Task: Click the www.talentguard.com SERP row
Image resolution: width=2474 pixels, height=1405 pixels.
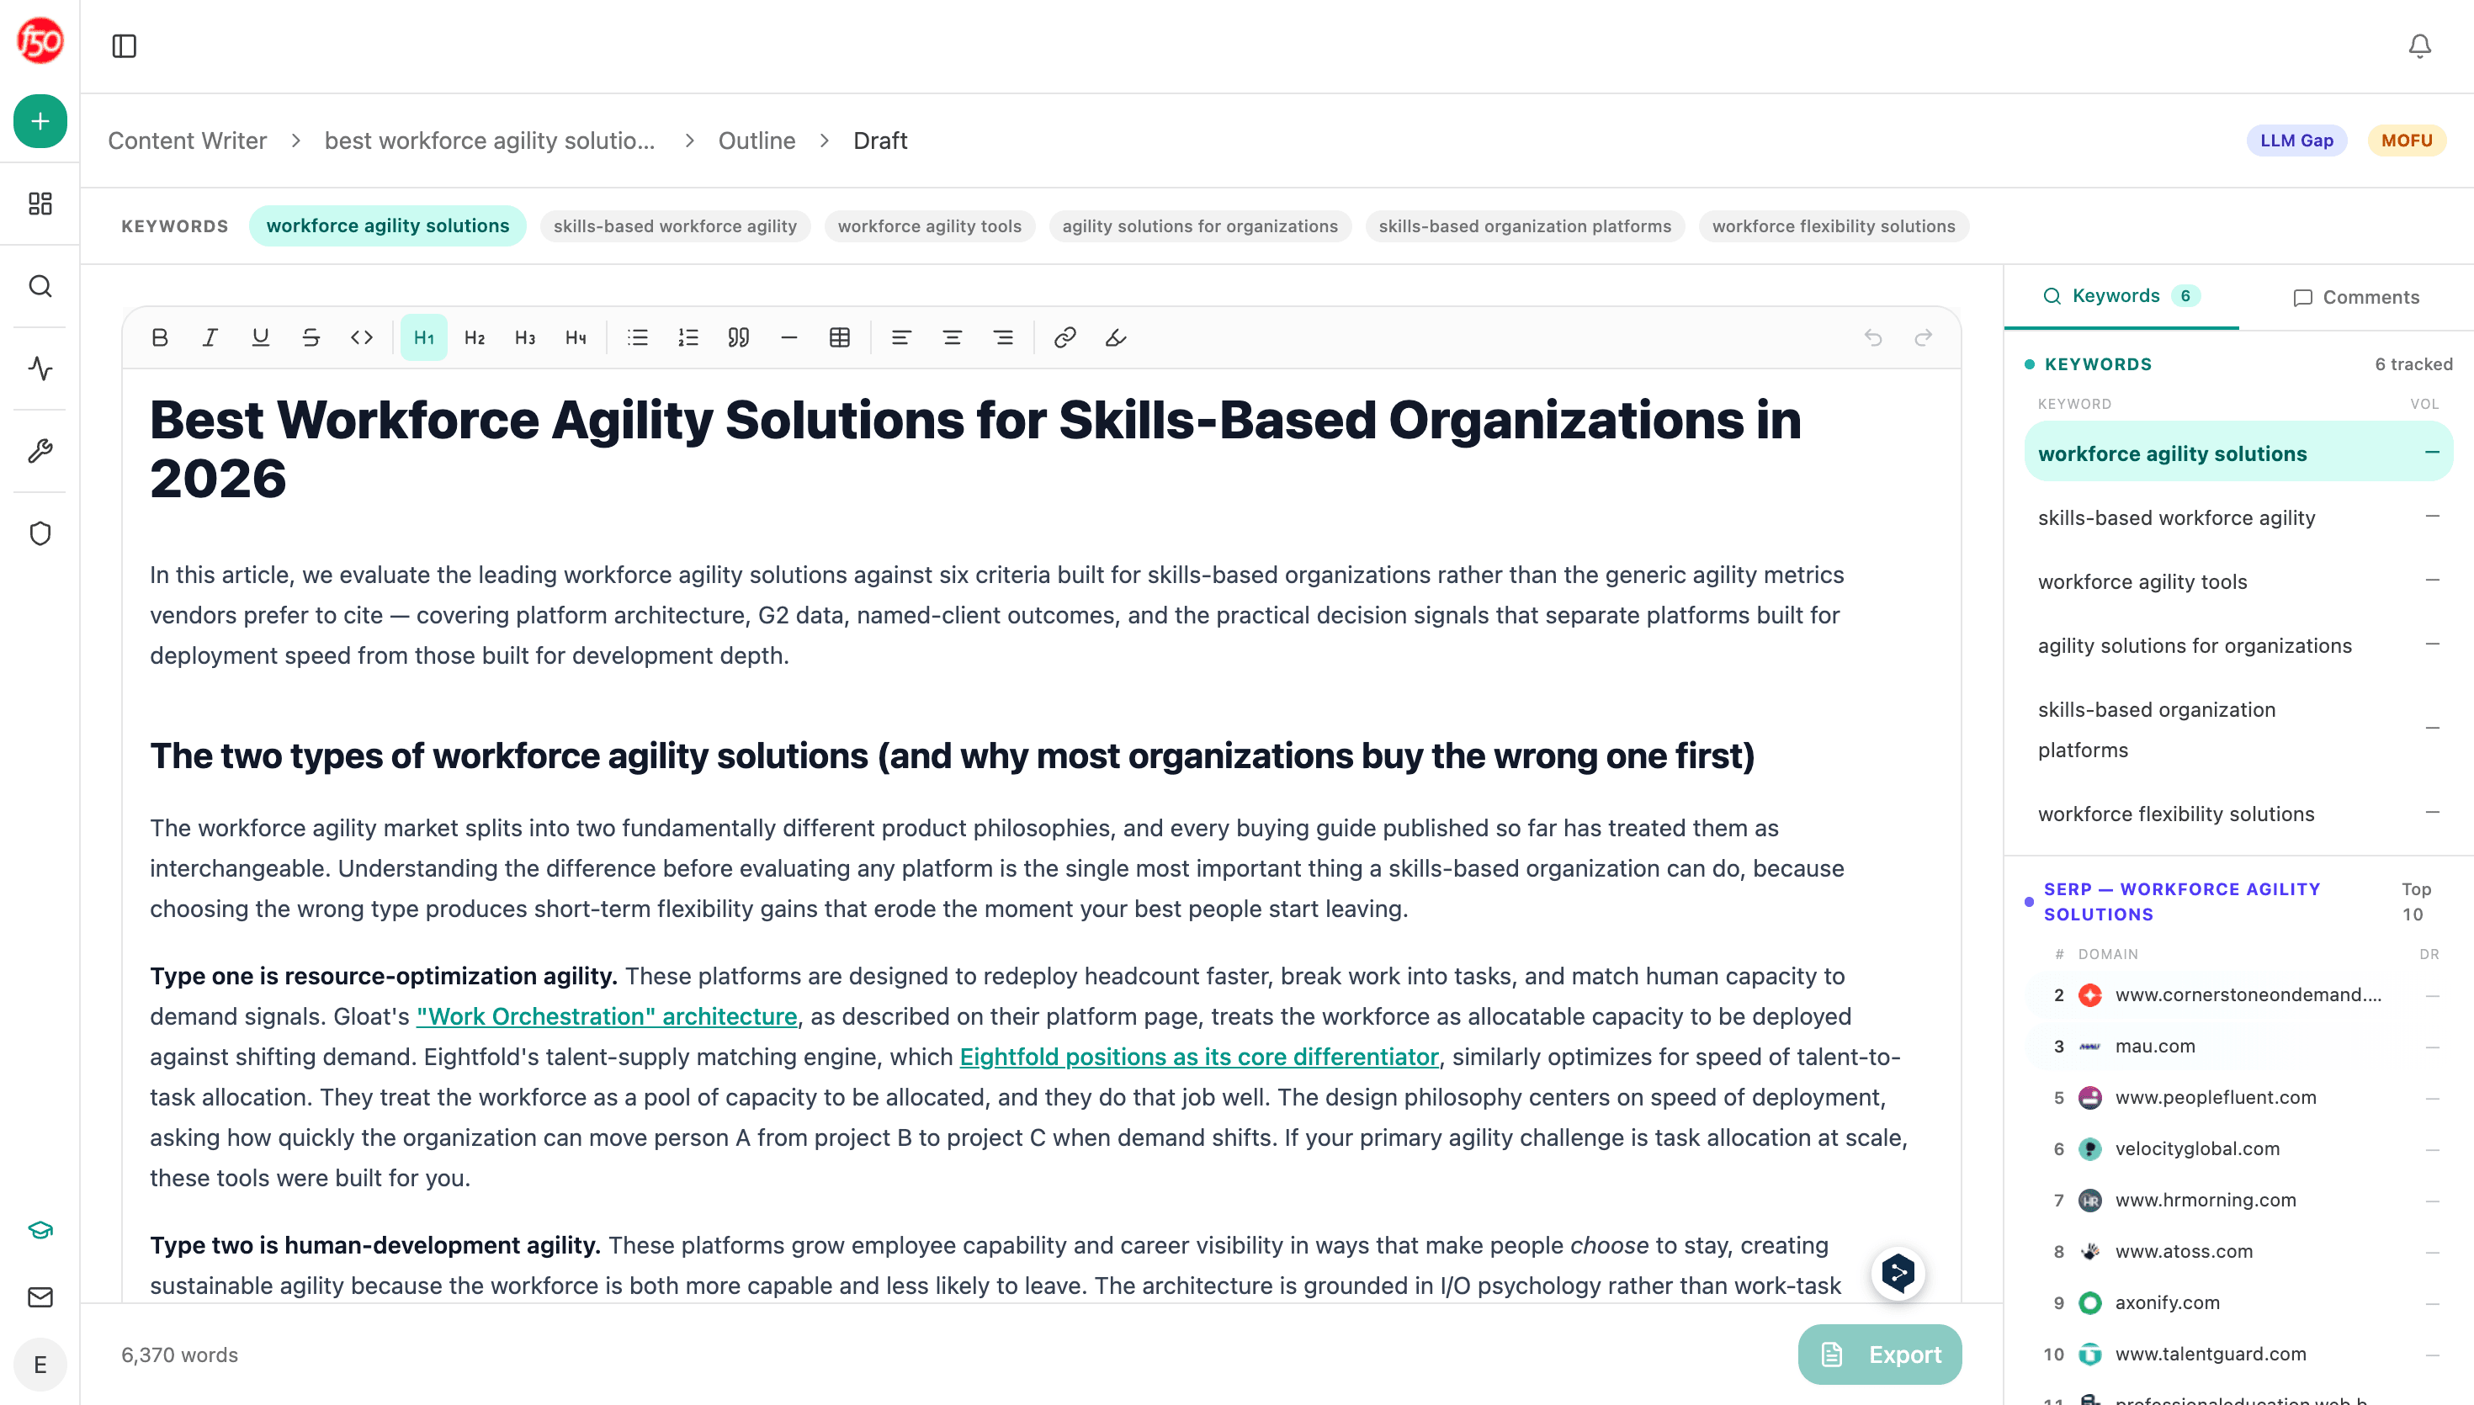Action: 2238,1354
